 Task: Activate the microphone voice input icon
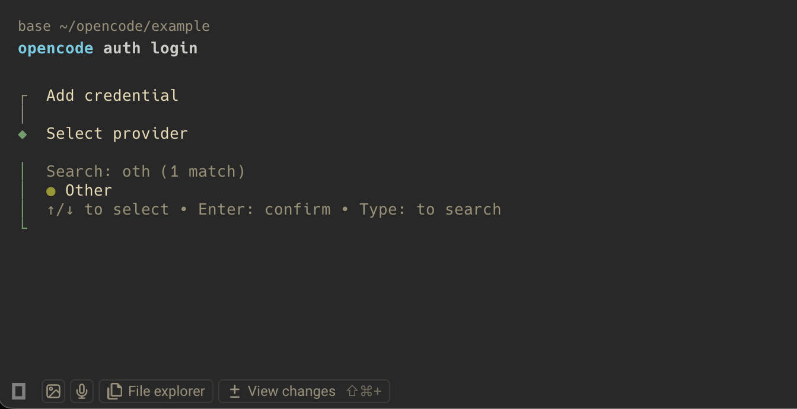[x=82, y=391]
